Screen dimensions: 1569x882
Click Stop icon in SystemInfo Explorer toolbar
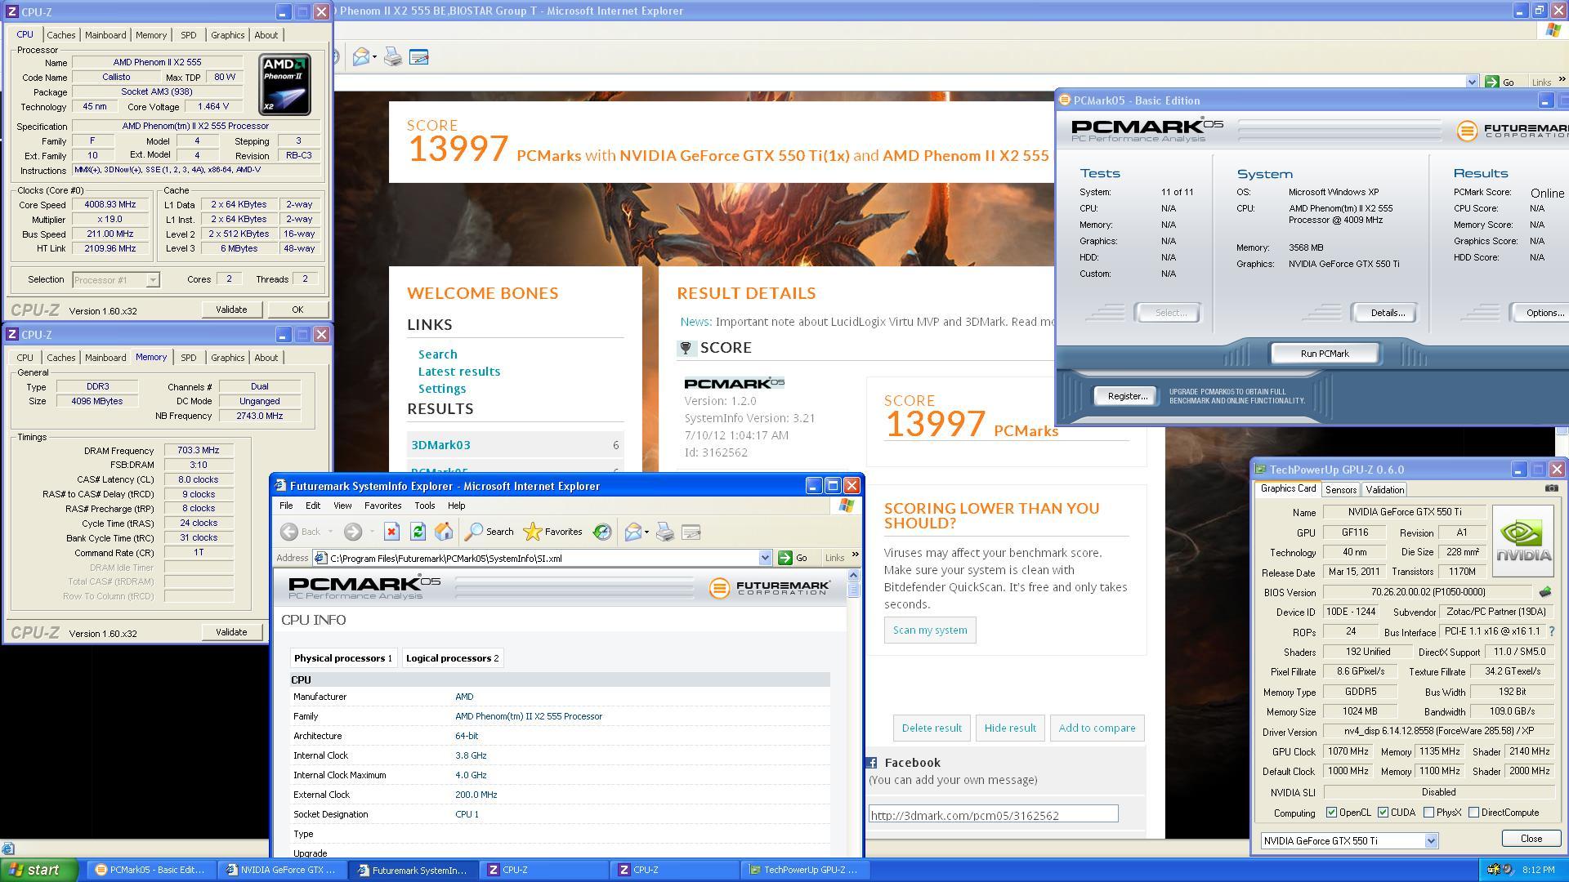(391, 532)
